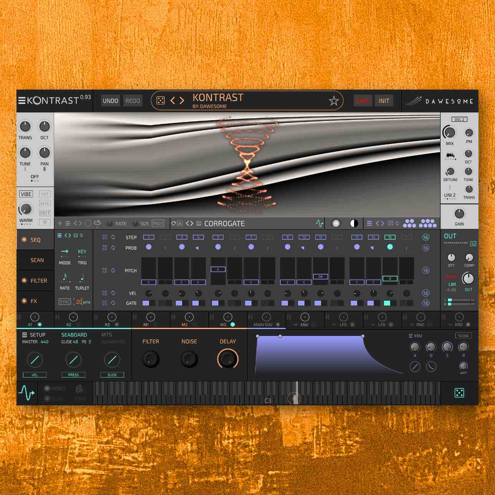This screenshot has height=495, width=495.
Task: Click the loop arrow icon left of RATE
Action: tap(97, 223)
